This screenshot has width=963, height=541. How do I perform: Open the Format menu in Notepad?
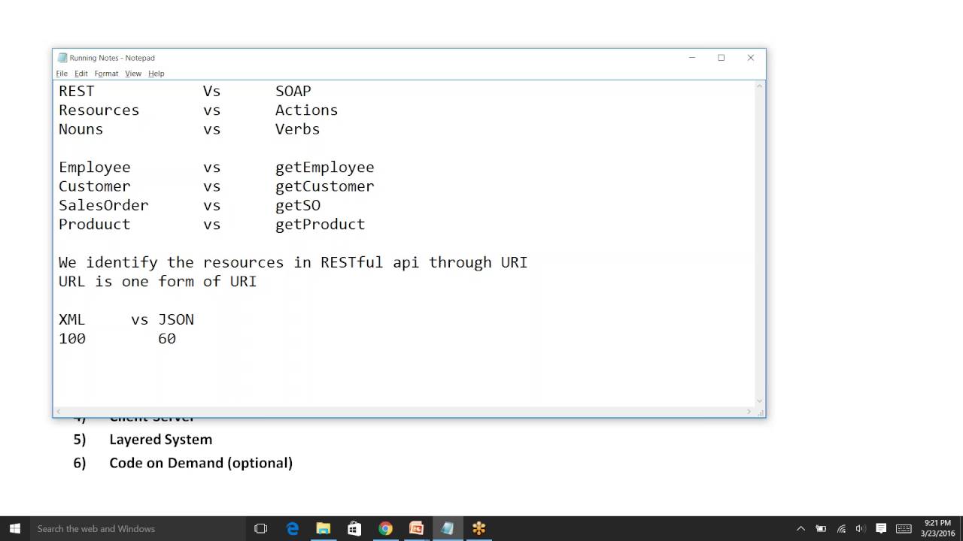[x=106, y=74]
